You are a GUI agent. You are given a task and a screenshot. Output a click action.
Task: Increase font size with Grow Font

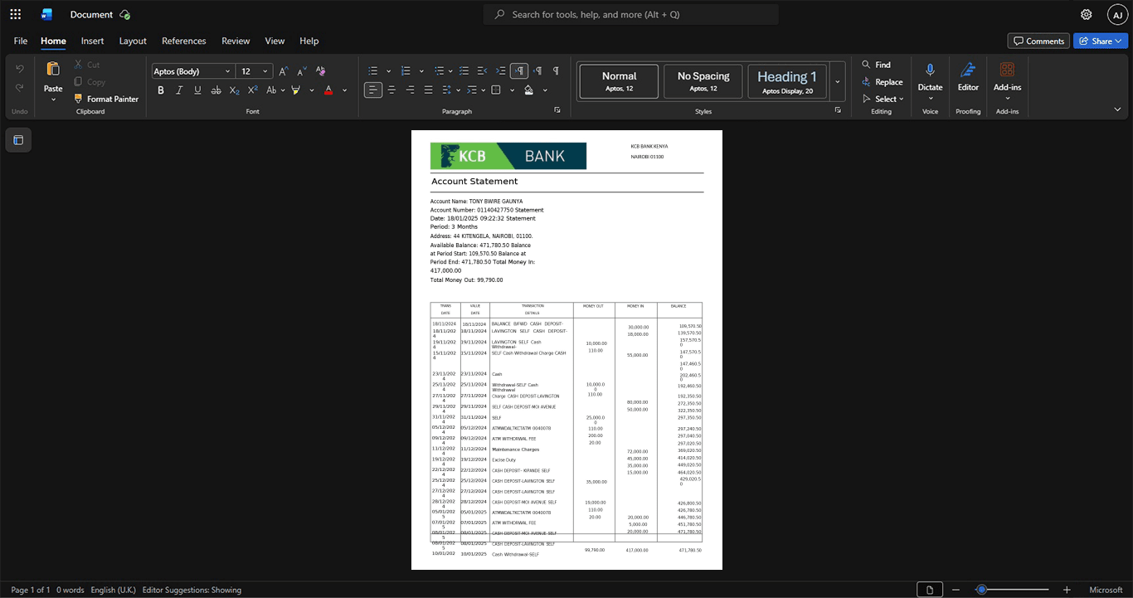(x=283, y=70)
